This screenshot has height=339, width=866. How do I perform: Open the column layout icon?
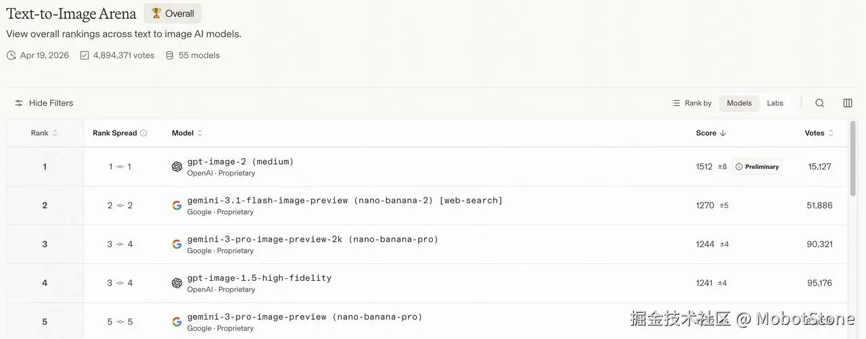click(x=848, y=103)
